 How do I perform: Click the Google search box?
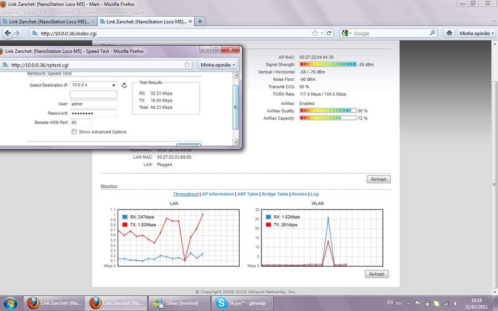coord(389,33)
